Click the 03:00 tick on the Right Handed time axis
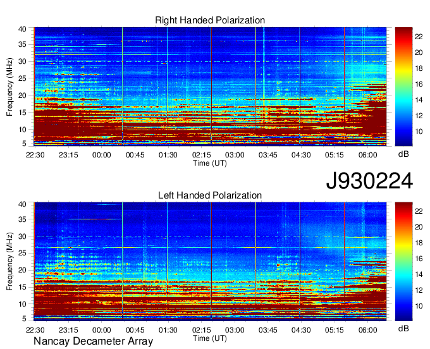Viewport: 430px width, 349px height. [235, 155]
